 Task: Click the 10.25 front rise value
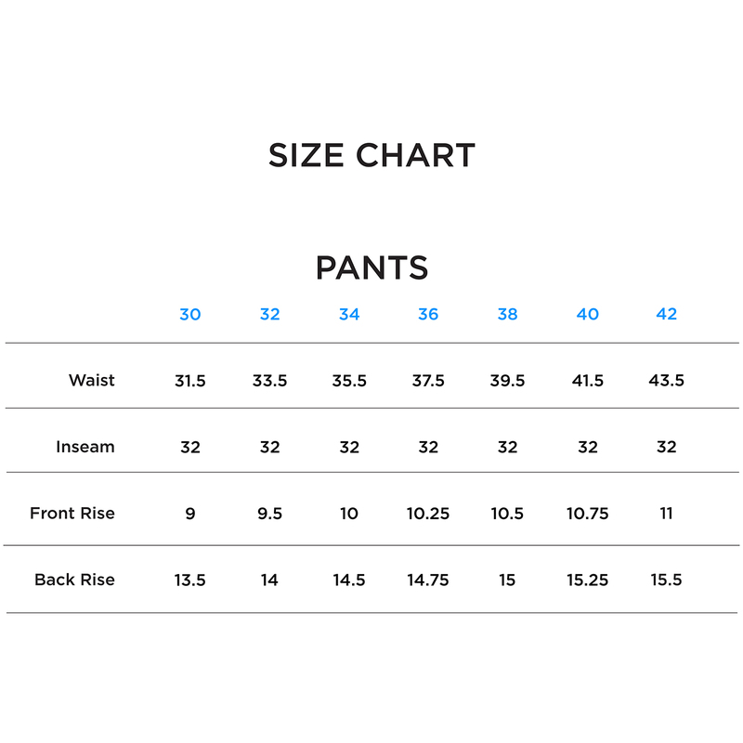[x=428, y=514]
